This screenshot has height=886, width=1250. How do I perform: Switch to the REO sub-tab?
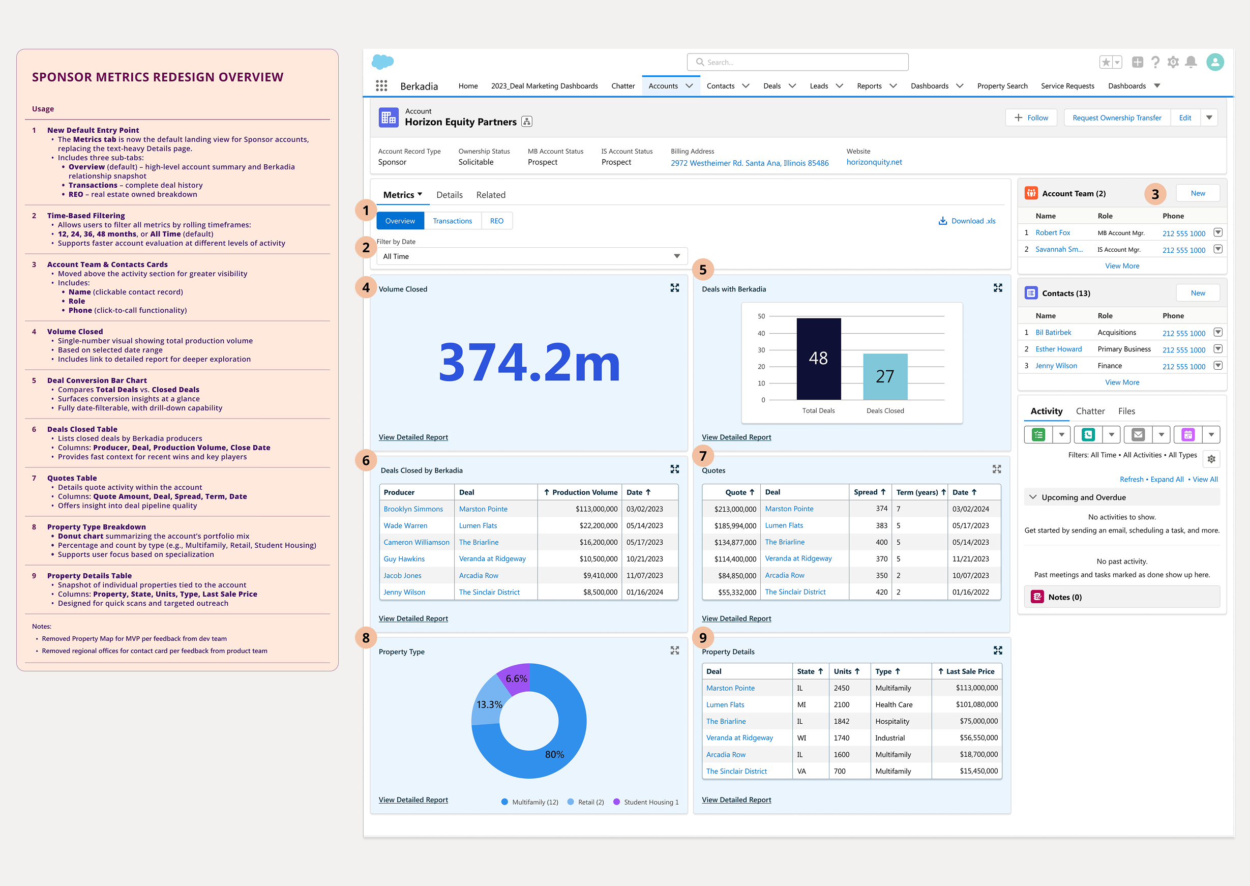tap(497, 221)
